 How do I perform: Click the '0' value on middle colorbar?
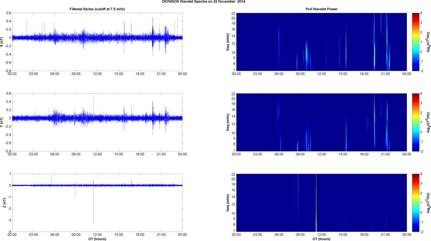421,132
